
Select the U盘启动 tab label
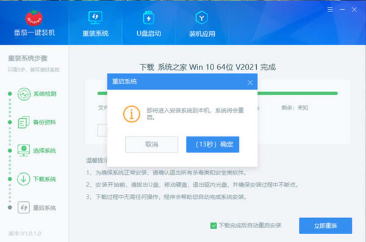tap(149, 34)
